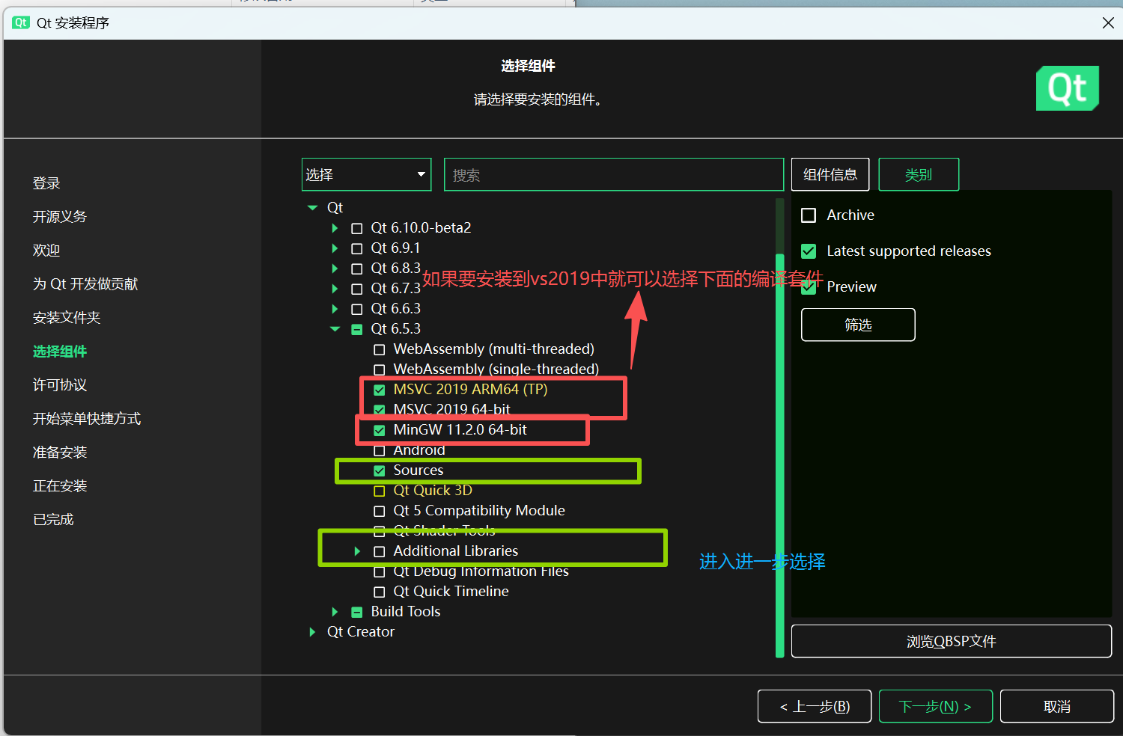Image resolution: width=1123 pixels, height=736 pixels.
Task: Enable WebAssembly (single-threaded) component
Action: pyautogui.click(x=380, y=369)
